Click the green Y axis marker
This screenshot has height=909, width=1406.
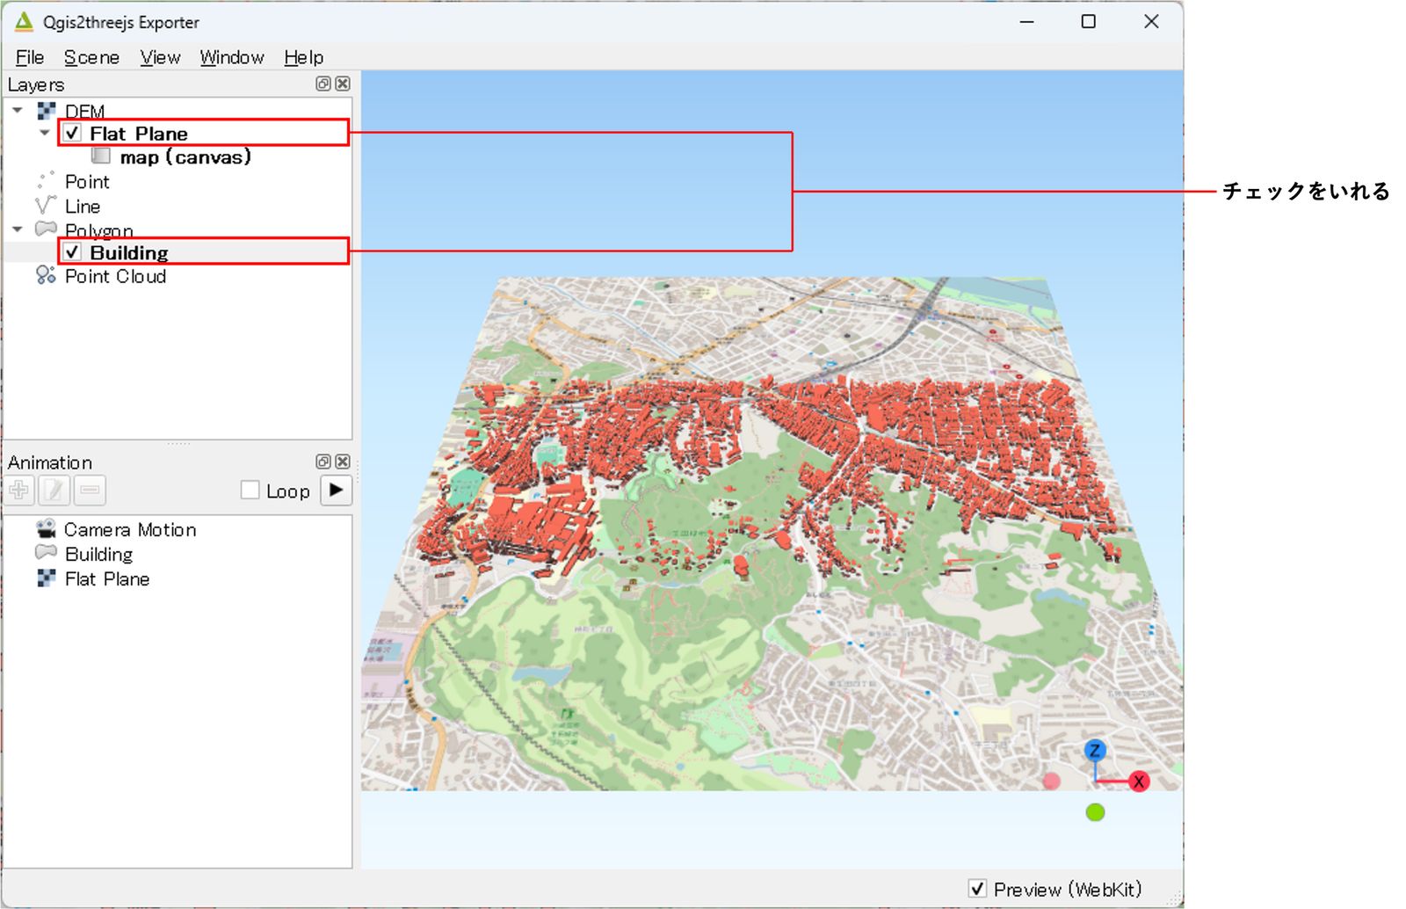point(1095,812)
